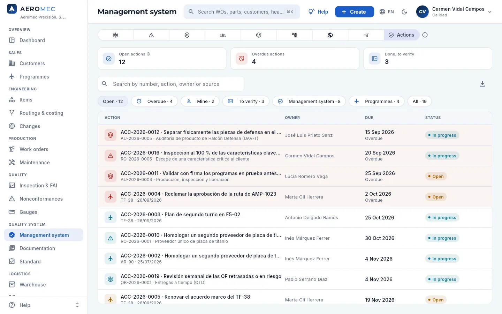The image size is (502, 314).
Task: Select the Actions tab
Action: pos(402,35)
